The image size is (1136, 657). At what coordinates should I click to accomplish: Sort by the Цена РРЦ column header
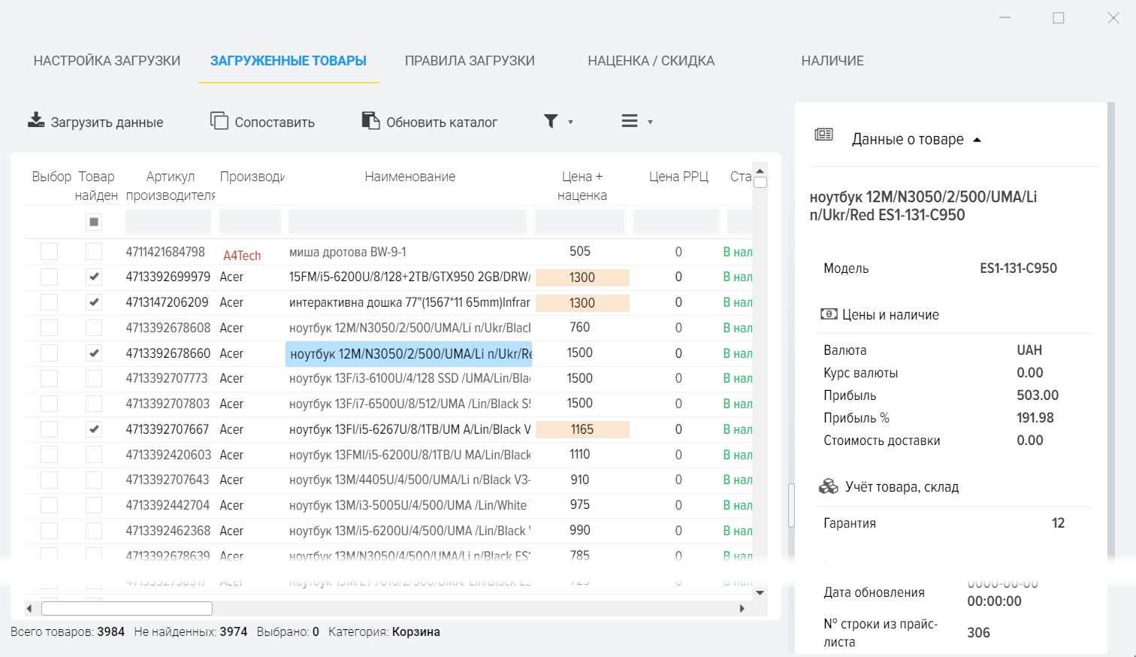coord(678,177)
